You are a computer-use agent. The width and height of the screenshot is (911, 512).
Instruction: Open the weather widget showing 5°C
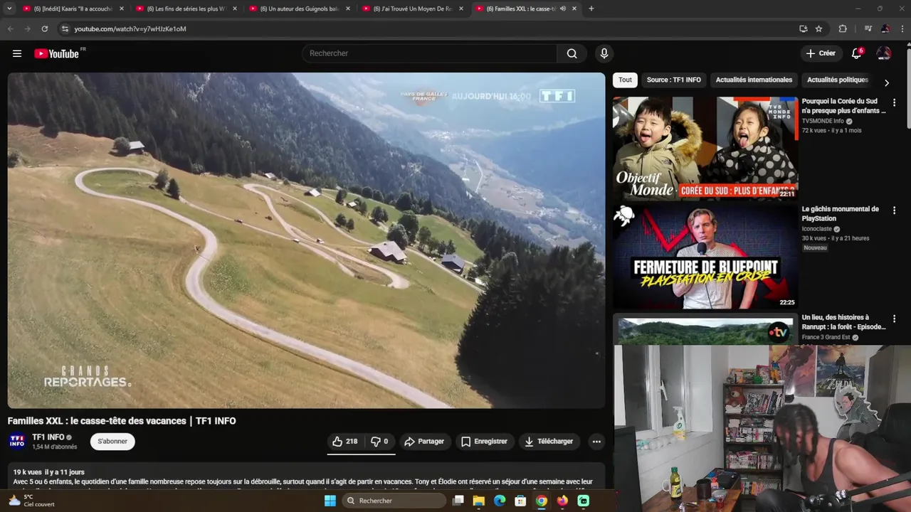(31, 501)
